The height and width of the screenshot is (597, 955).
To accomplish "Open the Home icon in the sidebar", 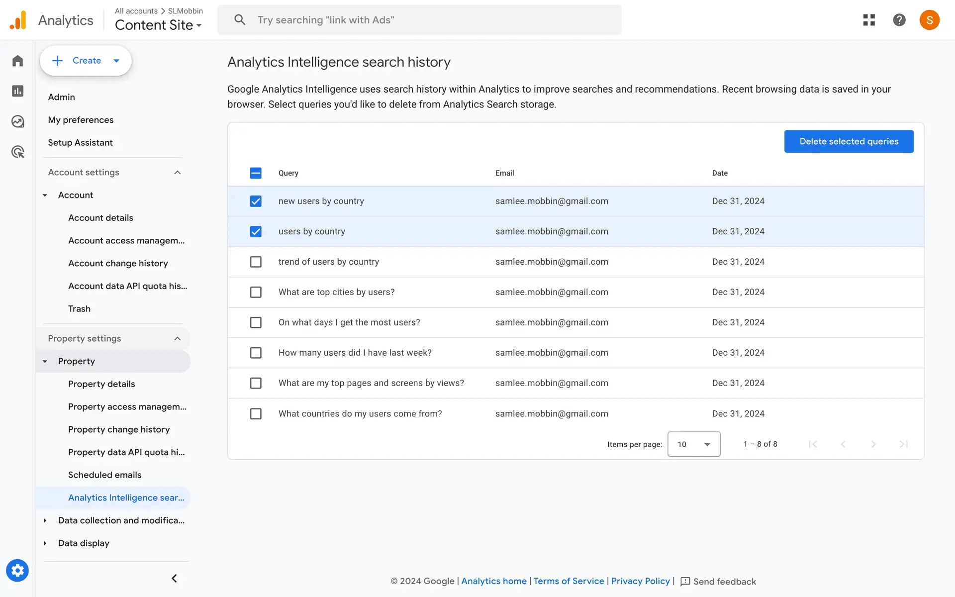I will 18,61.
